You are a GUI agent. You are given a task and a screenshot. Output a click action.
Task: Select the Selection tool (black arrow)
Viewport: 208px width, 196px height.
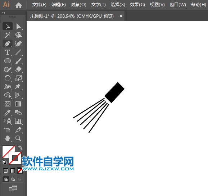click(x=8, y=26)
